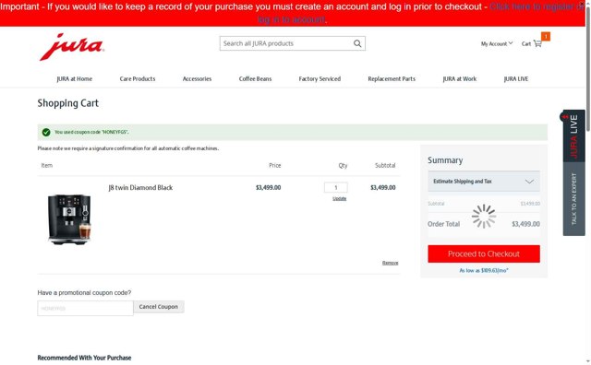Click the Recommended With Your Purchase heading
Screen dimensions: 591x365
click(x=84, y=358)
